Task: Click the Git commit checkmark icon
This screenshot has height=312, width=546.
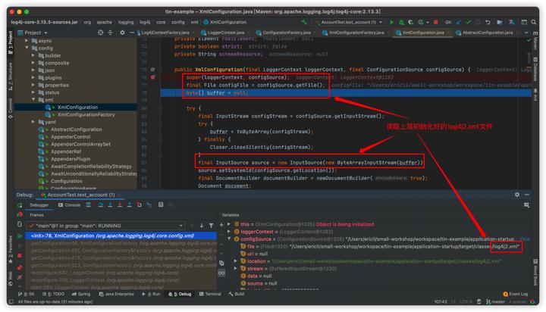Action: coord(469,22)
